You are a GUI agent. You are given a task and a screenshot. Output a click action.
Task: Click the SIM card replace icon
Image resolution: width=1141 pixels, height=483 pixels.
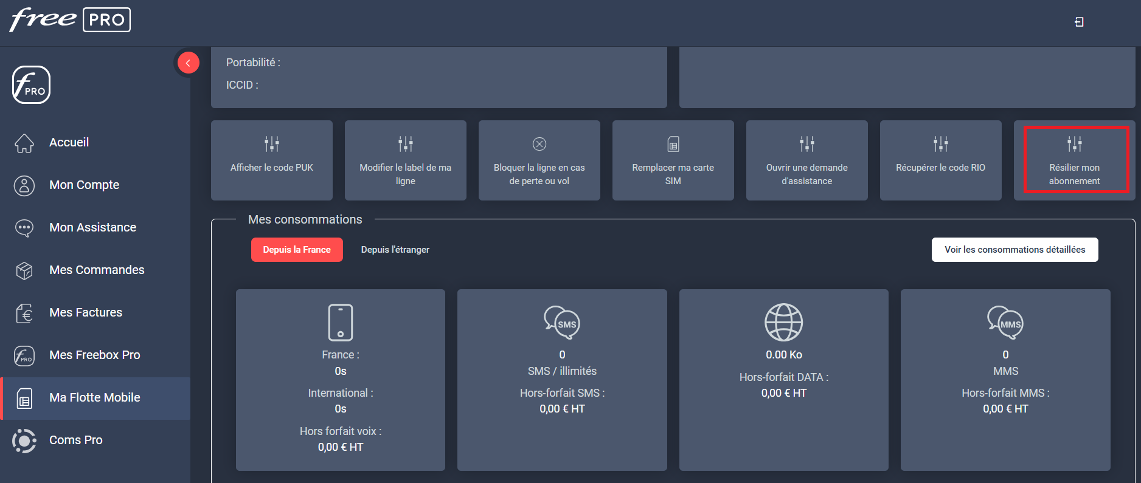(x=673, y=144)
